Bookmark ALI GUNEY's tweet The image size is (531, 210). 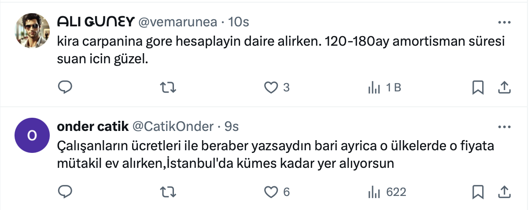point(478,88)
